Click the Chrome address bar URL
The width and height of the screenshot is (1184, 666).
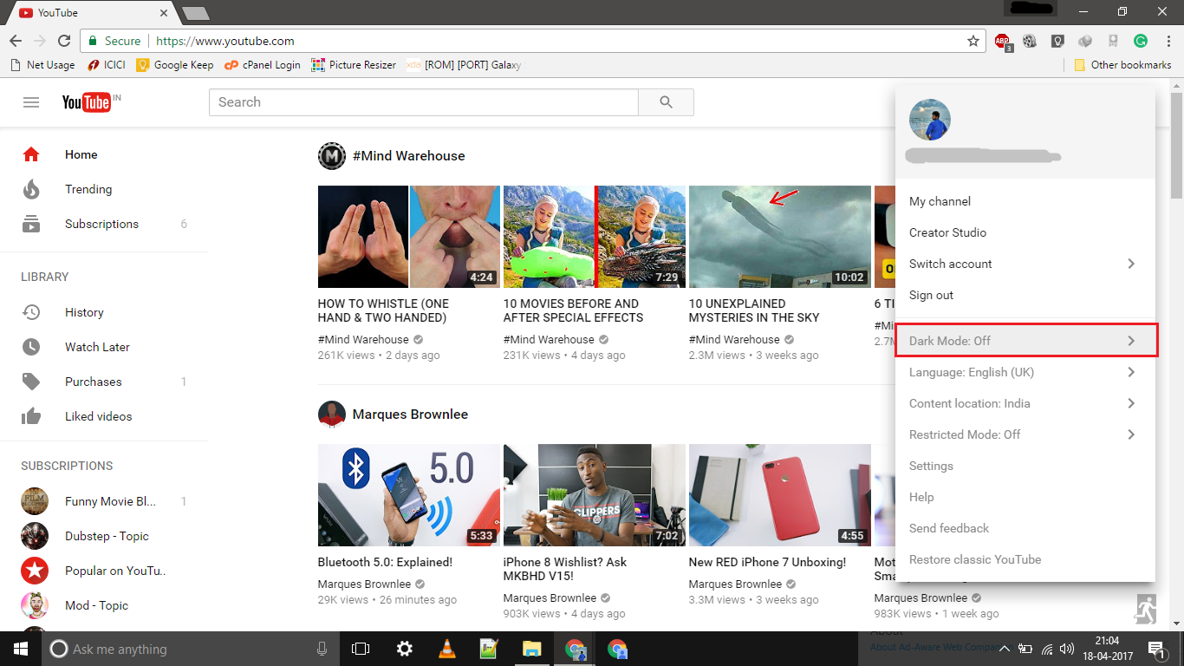pos(225,41)
